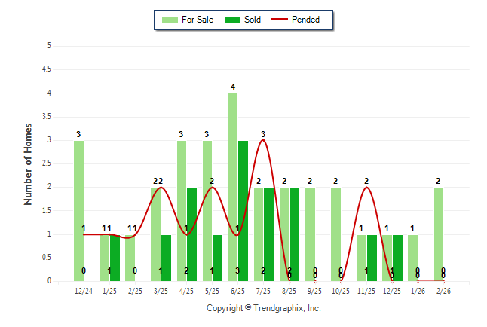The width and height of the screenshot is (487, 327).
Task: Click the dark green Sold bar for 6/25
Action: pos(243,211)
